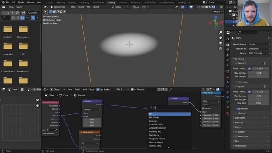Open the Render properties tab
272x153 pixels.
pyautogui.click(x=228, y=45)
